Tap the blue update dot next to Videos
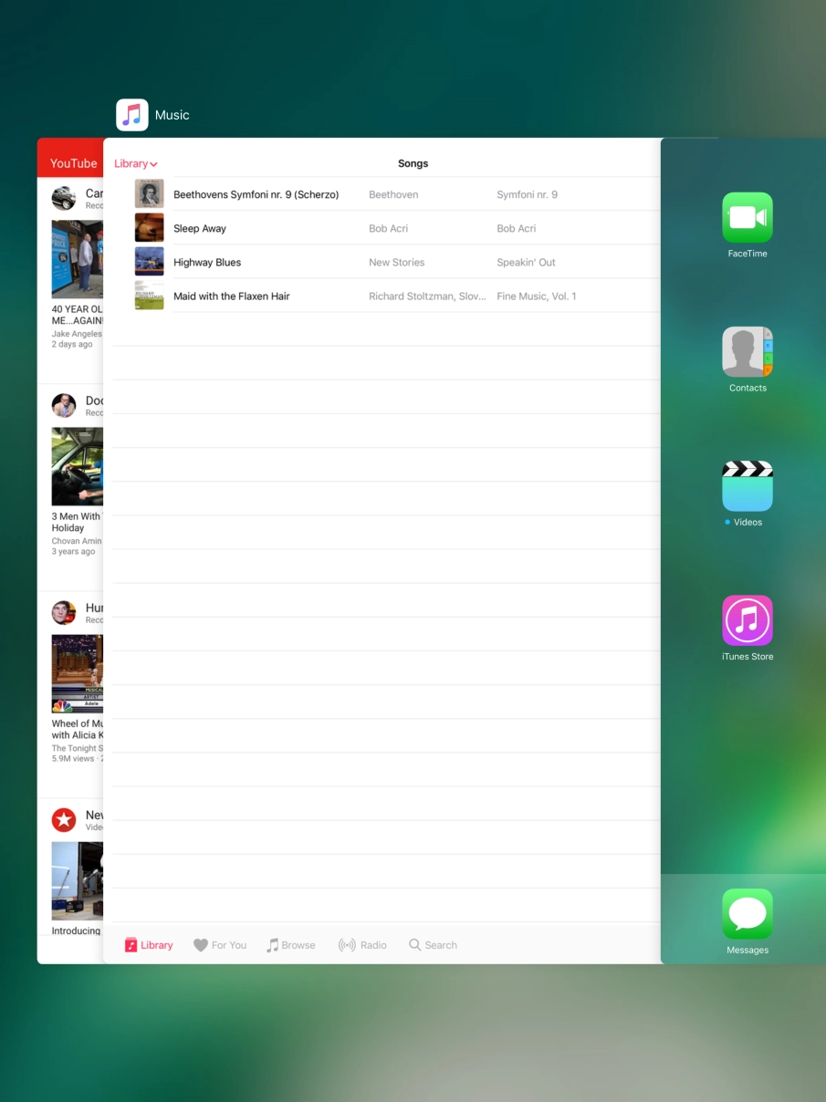 (x=727, y=522)
